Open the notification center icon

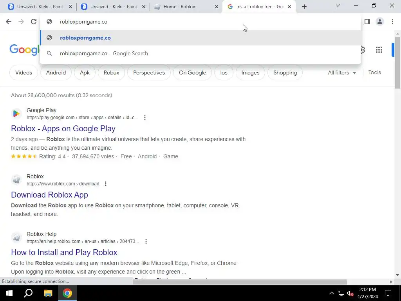coord(388,293)
